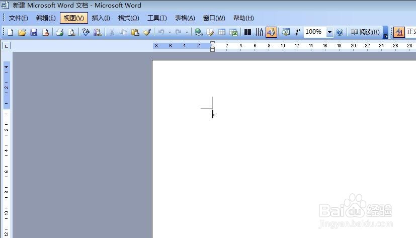Image resolution: width=416 pixels, height=238 pixels.
Task: Open the 视图(V) menu
Action: pos(74,18)
